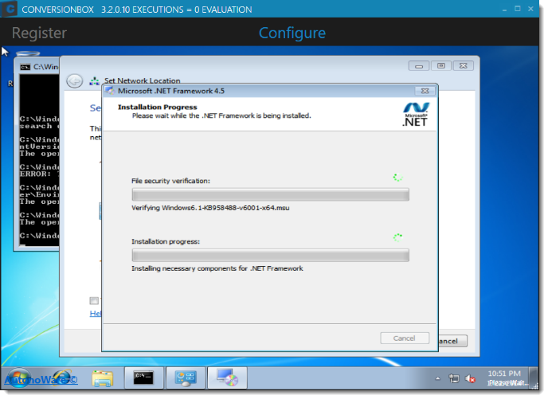Viewport: 548px width, 399px height.
Task: Open Internet Explorer from the taskbar
Action: coord(61,378)
